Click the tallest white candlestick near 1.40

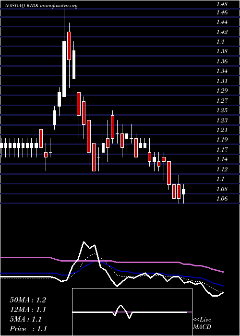pos(64,69)
